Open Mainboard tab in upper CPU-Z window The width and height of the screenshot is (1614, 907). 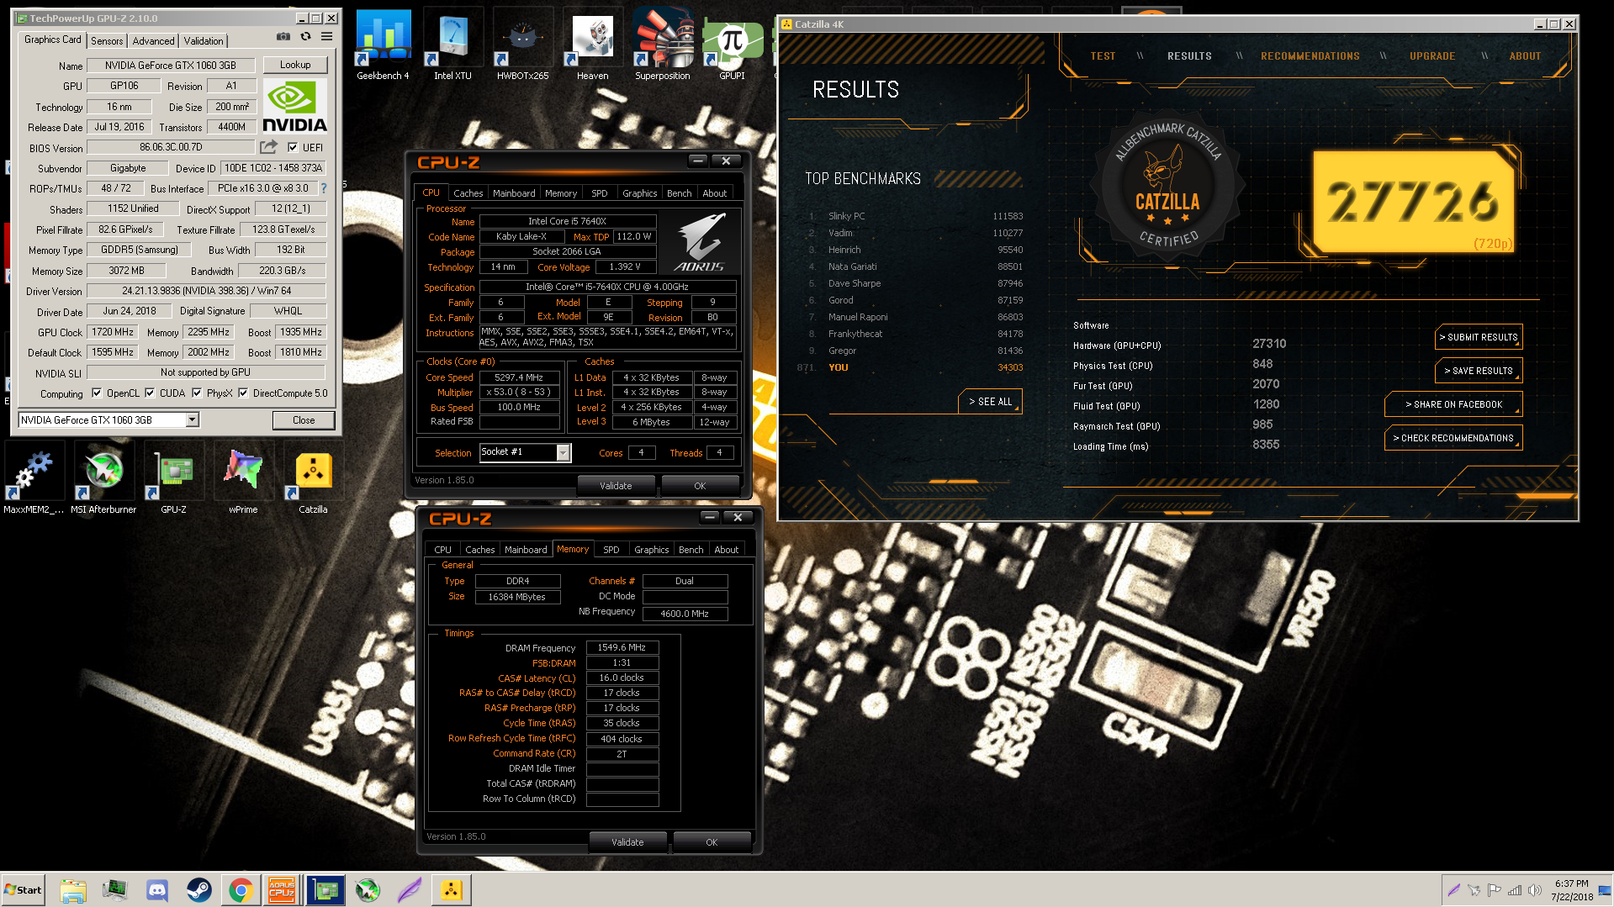514,193
